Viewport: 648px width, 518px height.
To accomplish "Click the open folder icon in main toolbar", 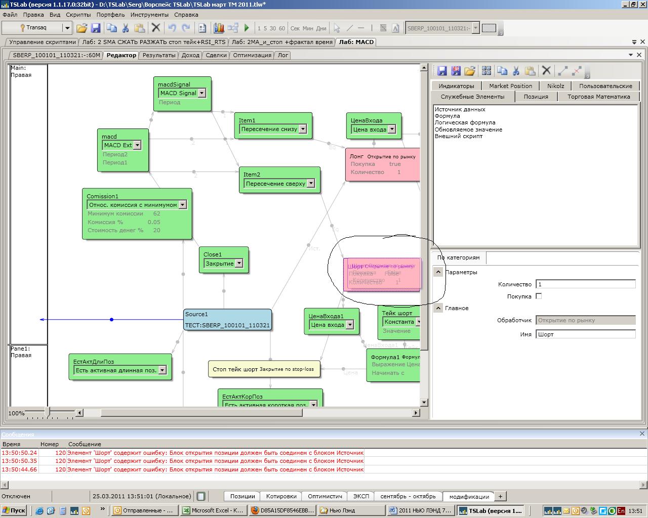I will pyautogui.click(x=82, y=28).
